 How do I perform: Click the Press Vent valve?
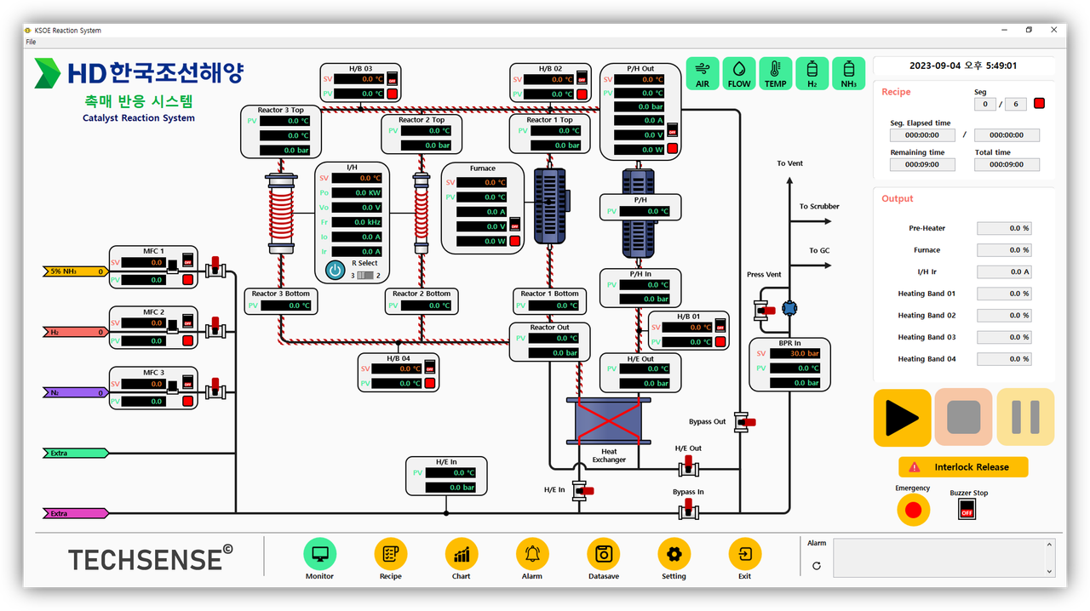pyautogui.click(x=762, y=310)
